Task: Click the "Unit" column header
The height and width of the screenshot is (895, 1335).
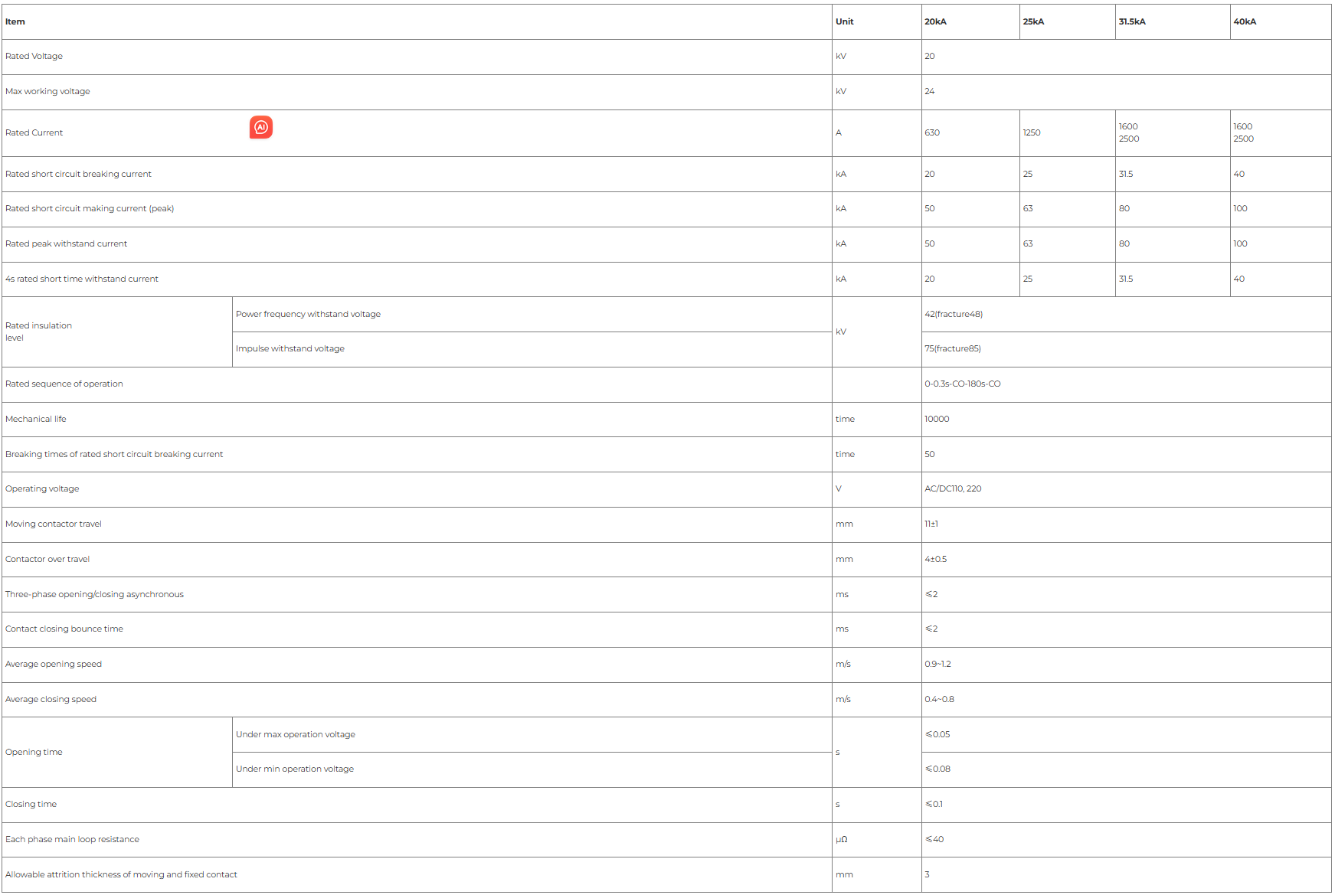Action: coord(844,21)
